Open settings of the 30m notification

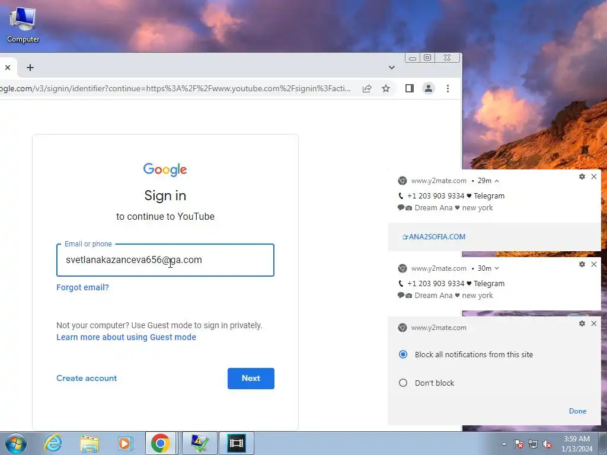coord(582,264)
